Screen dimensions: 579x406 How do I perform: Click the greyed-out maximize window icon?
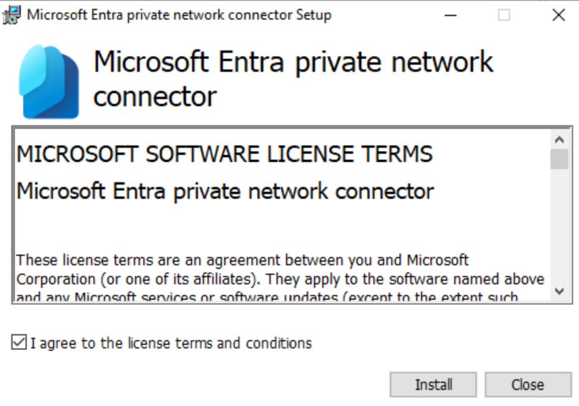pyautogui.click(x=504, y=15)
